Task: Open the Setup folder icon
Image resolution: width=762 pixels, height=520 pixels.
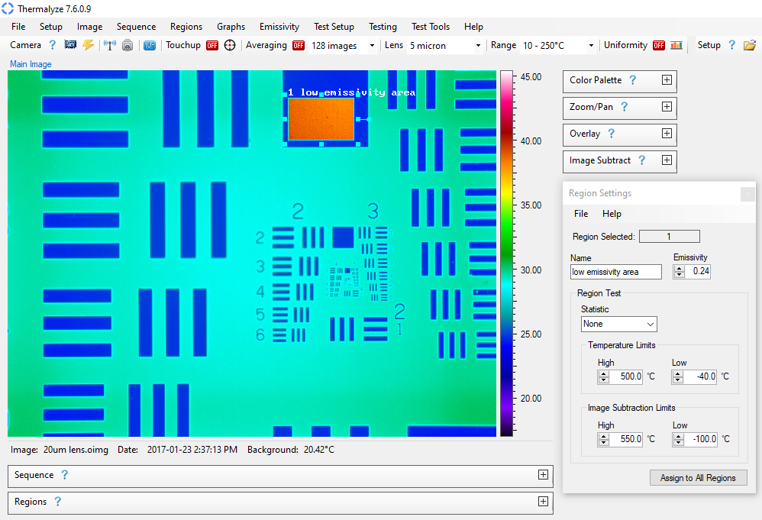Action: (x=750, y=45)
